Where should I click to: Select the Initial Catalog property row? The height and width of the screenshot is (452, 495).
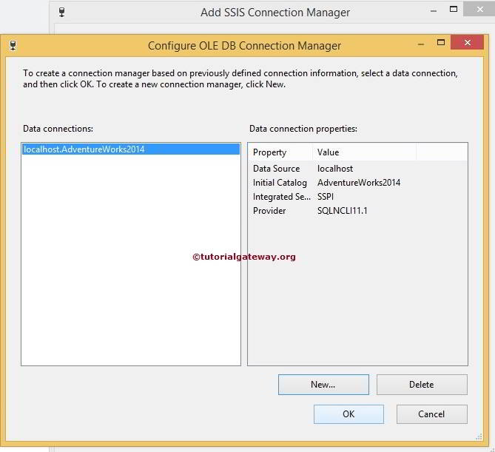(x=279, y=183)
